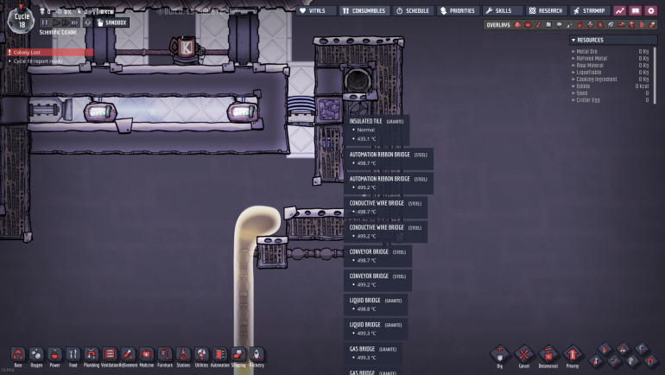The width and height of the screenshot is (665, 375).
Task: Activate the Deconstruct tool
Action: click(548, 354)
